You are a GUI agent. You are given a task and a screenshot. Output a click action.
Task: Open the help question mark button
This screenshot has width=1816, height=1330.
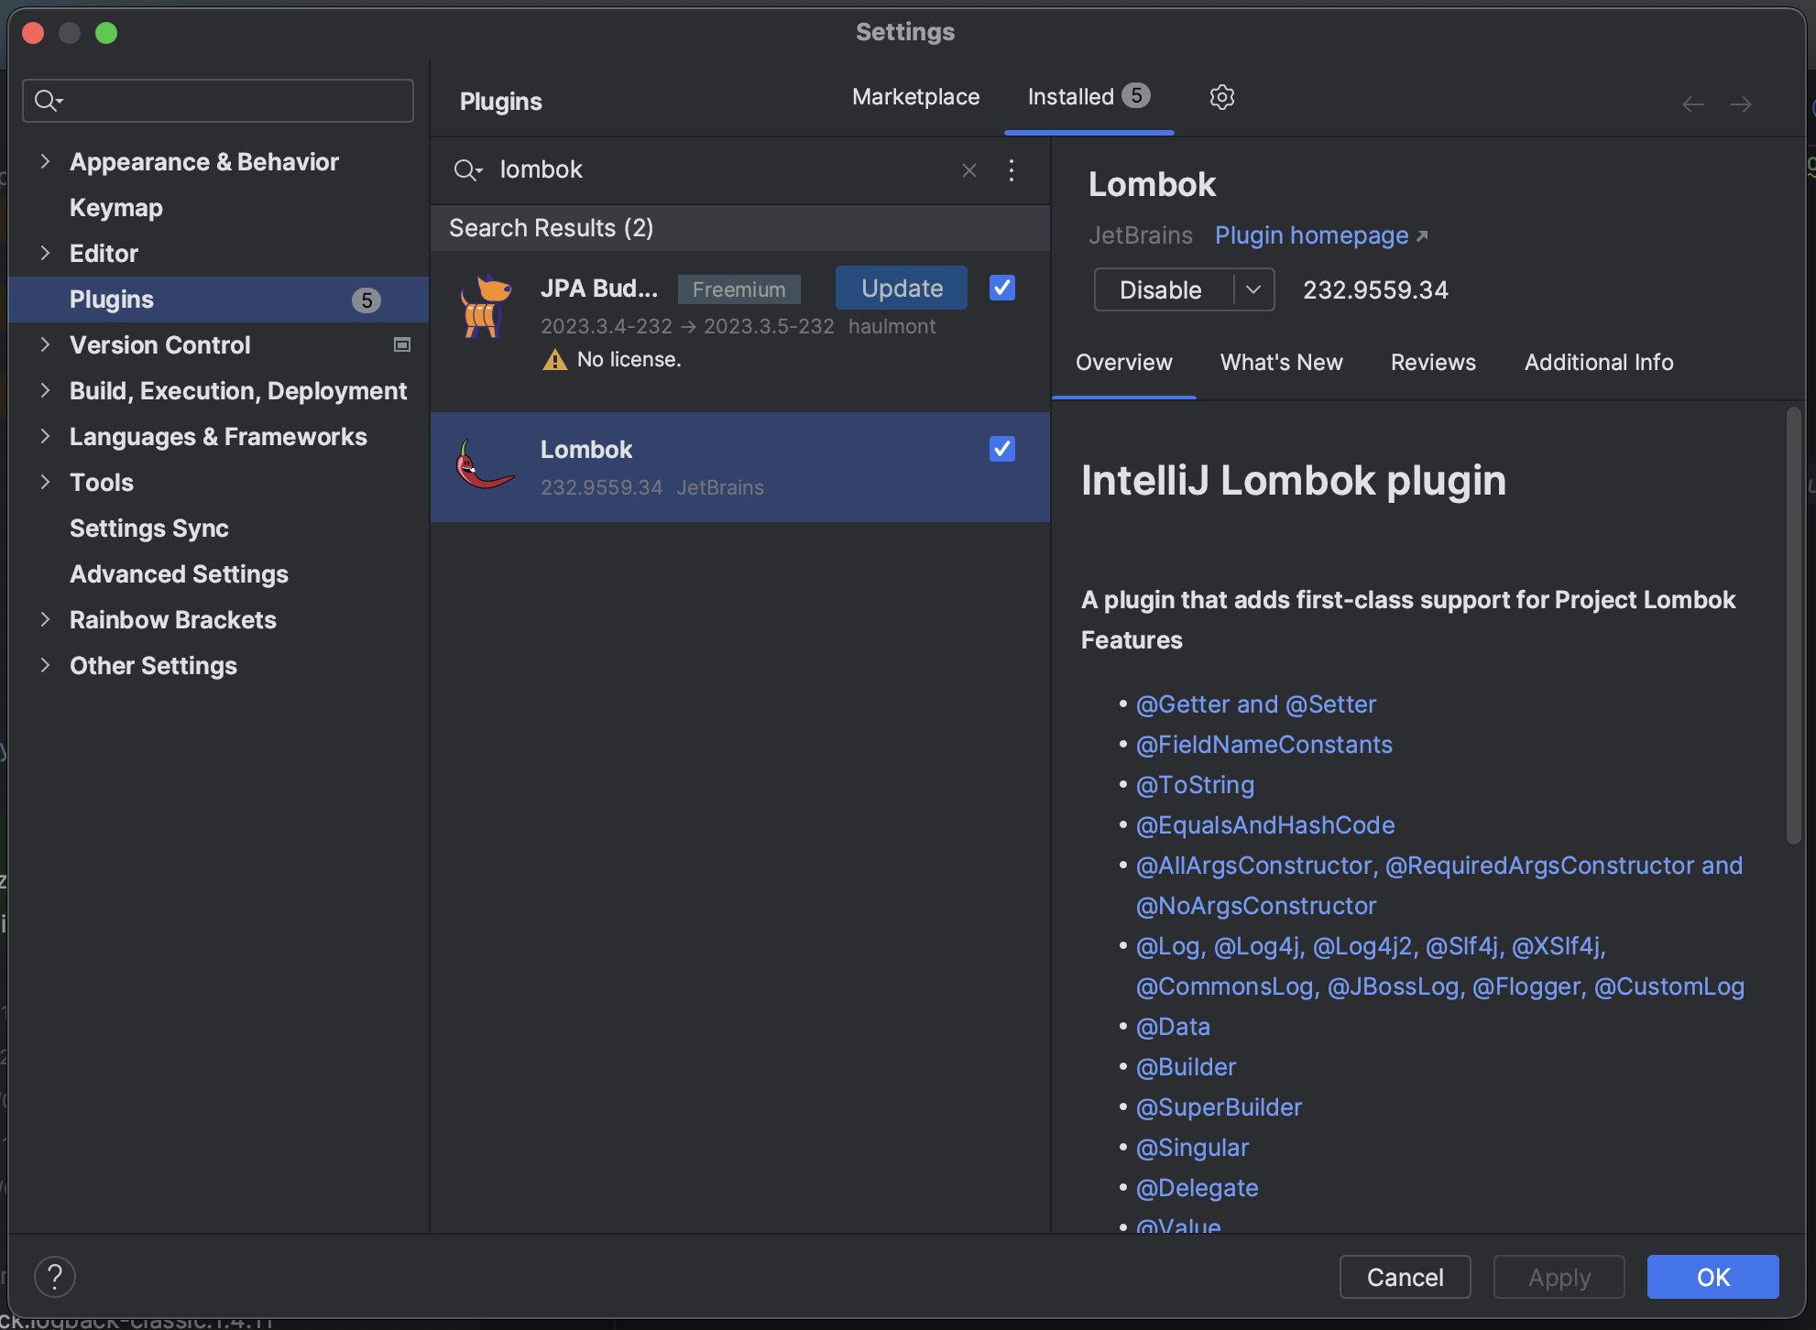[55, 1277]
